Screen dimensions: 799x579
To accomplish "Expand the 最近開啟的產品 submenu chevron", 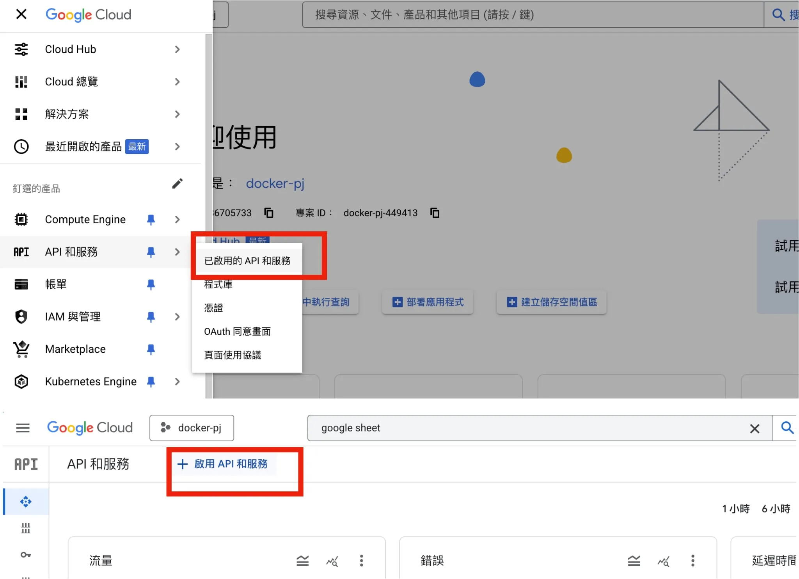I will click(177, 147).
